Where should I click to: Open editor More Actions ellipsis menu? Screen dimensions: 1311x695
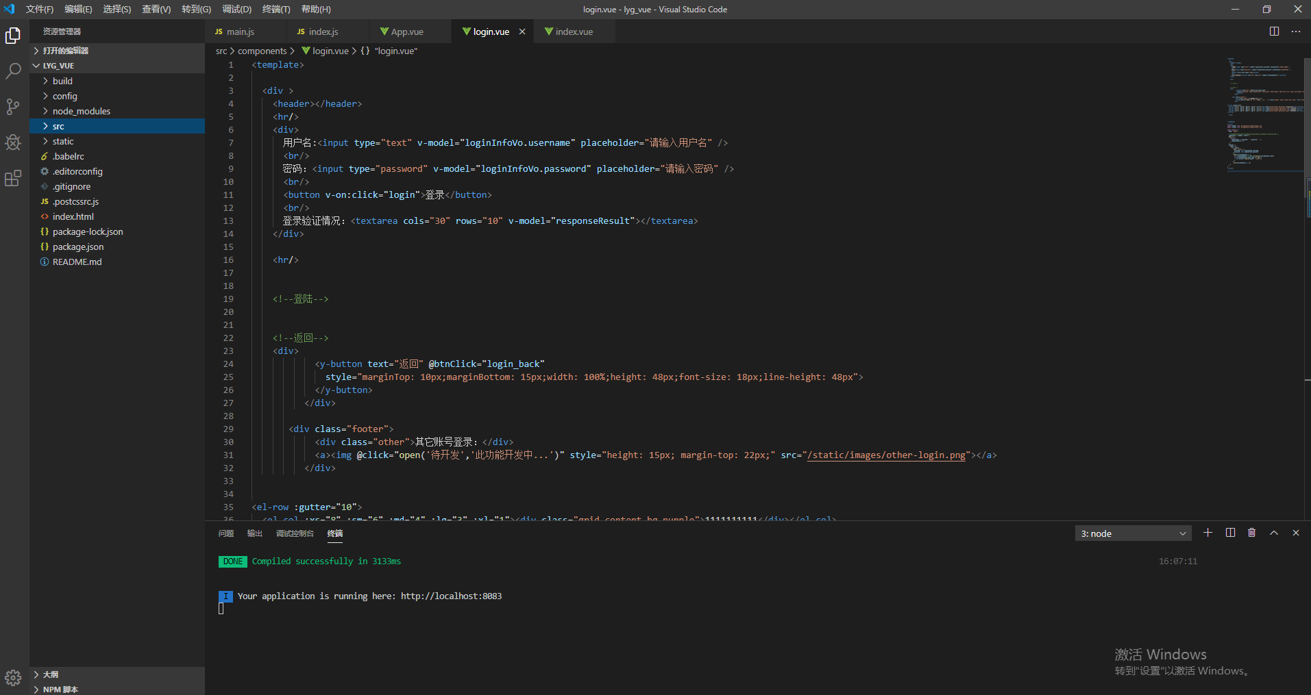tap(1296, 31)
